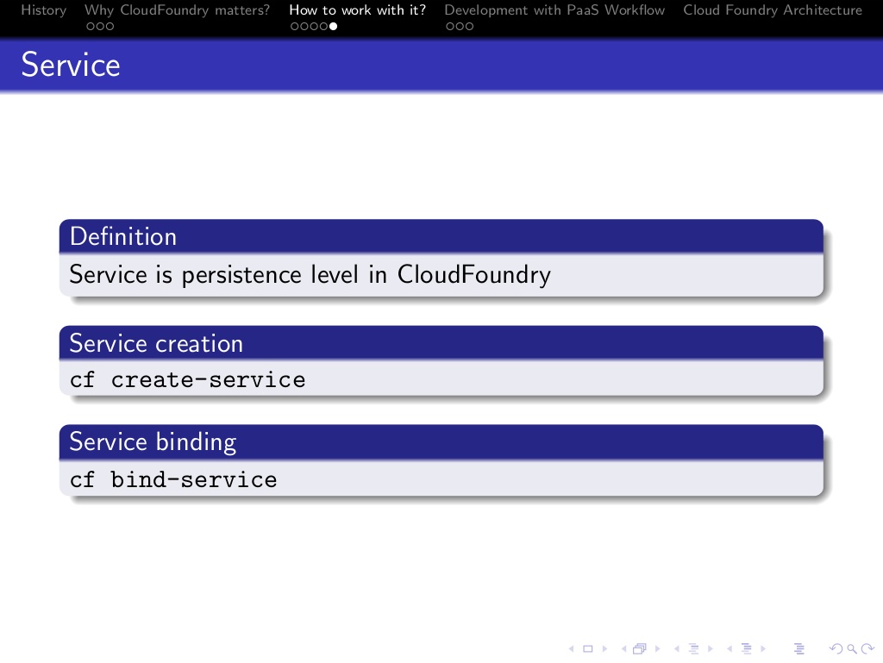Click the cf create-service command text

pos(187,380)
